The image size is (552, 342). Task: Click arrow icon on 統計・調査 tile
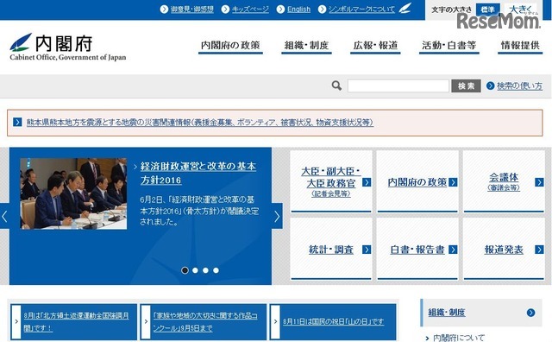point(367,250)
